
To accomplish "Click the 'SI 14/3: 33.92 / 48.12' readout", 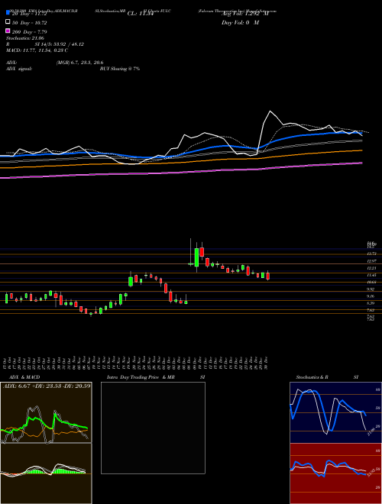I will pyautogui.click(x=59, y=44).
